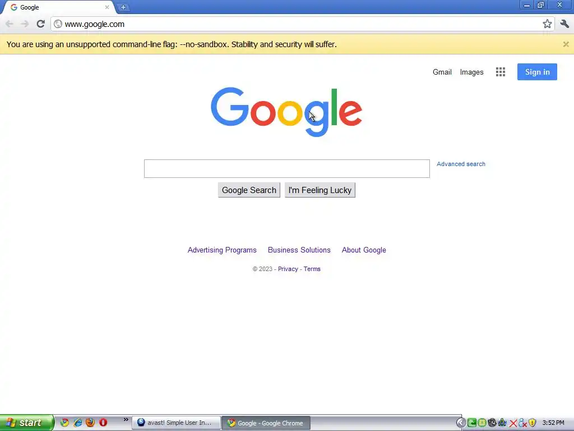Open the yellow Security shield tray icon
The width and height of the screenshot is (574, 431).
pyautogui.click(x=533, y=423)
